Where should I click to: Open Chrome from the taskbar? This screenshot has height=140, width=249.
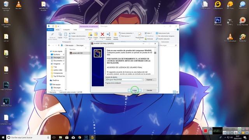pyautogui.click(x=79, y=137)
